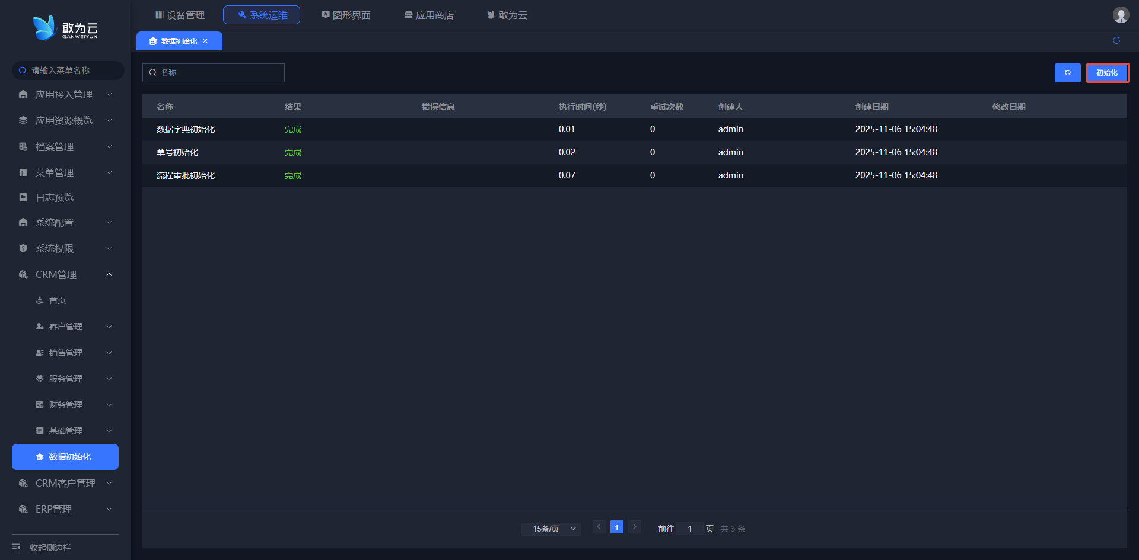Focus the 请输入菜单名称 search field
This screenshot has height=560, width=1139.
[x=68, y=71]
